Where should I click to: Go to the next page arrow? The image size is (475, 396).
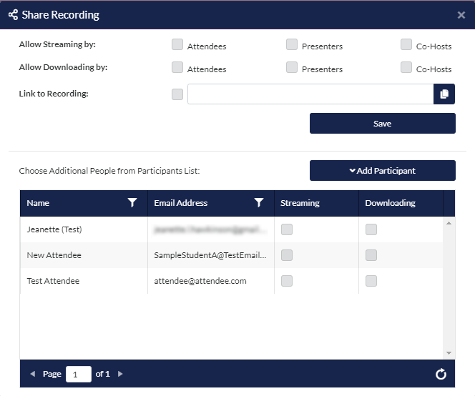pyautogui.click(x=120, y=374)
